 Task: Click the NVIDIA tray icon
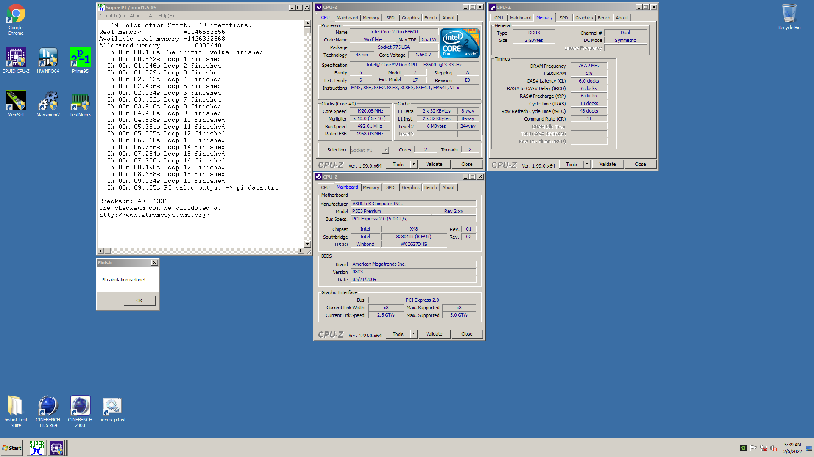743,448
